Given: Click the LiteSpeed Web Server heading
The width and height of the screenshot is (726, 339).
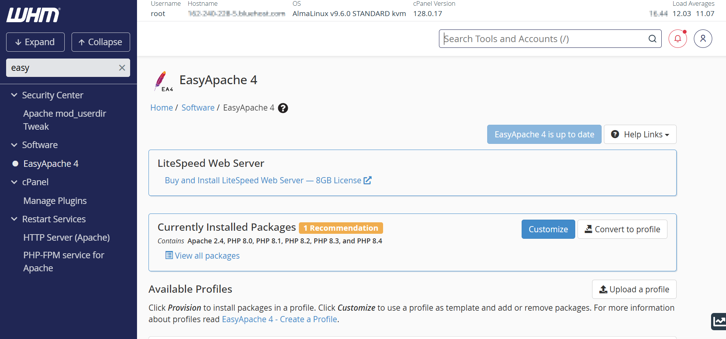Looking at the screenshot, I should coord(211,163).
